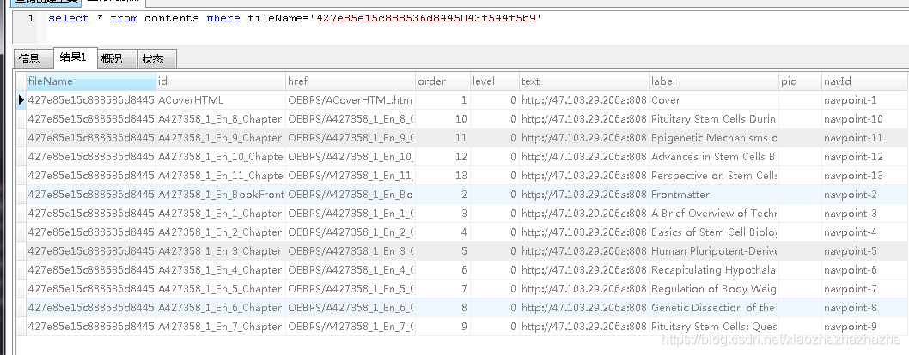This screenshot has height=355, width=909.
Task: Select the navpoint-9 navId cell
Action: coord(864,326)
